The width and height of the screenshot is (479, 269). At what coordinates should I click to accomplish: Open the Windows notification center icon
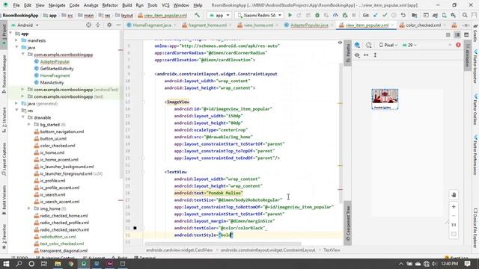467,264
